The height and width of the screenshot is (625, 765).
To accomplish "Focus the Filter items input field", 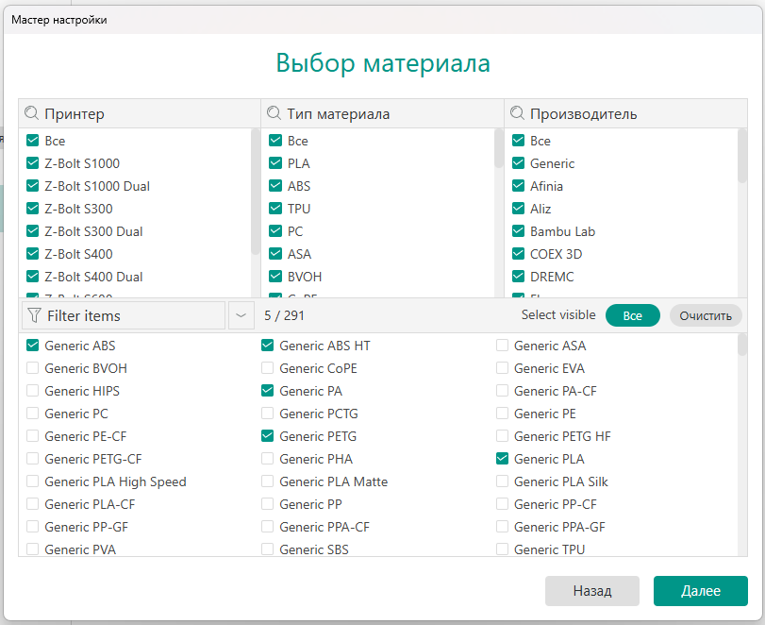I will [124, 315].
